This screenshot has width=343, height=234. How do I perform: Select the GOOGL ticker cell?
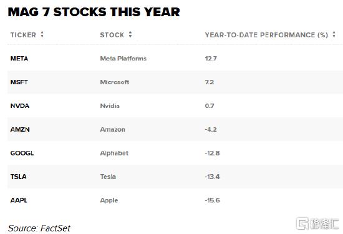[x=22, y=153]
